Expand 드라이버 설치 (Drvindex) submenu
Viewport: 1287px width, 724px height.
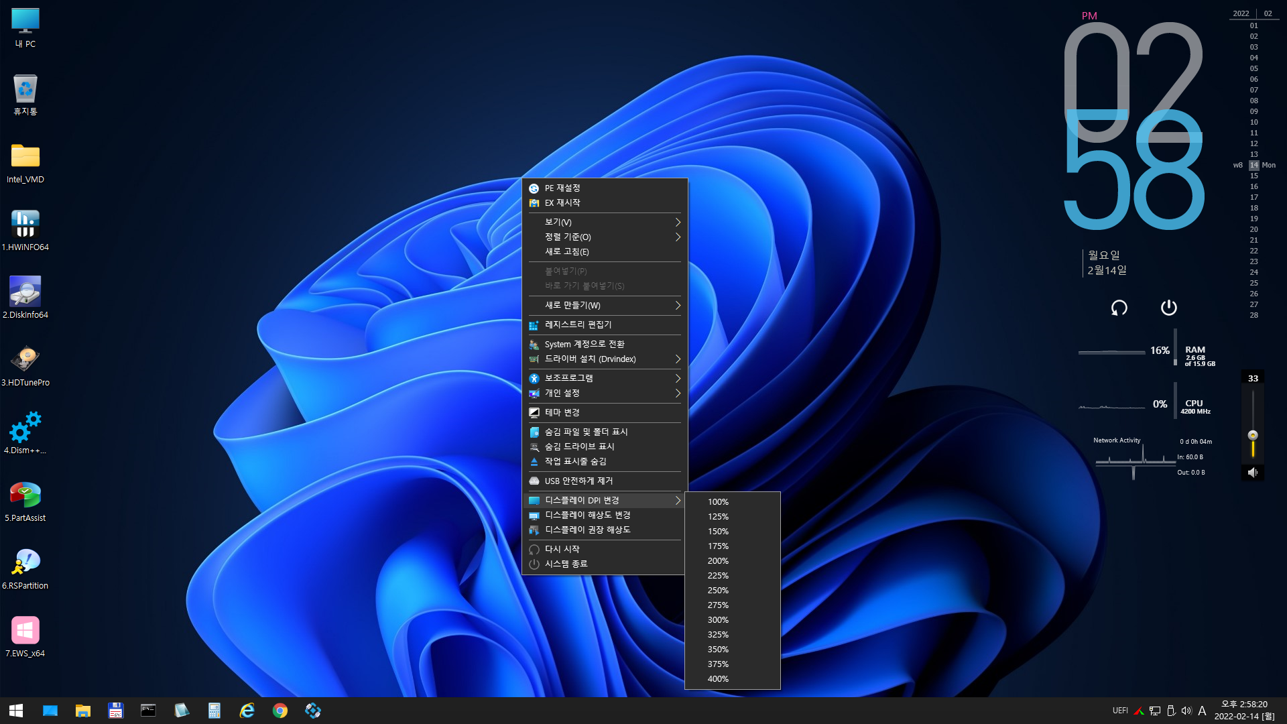click(x=605, y=359)
